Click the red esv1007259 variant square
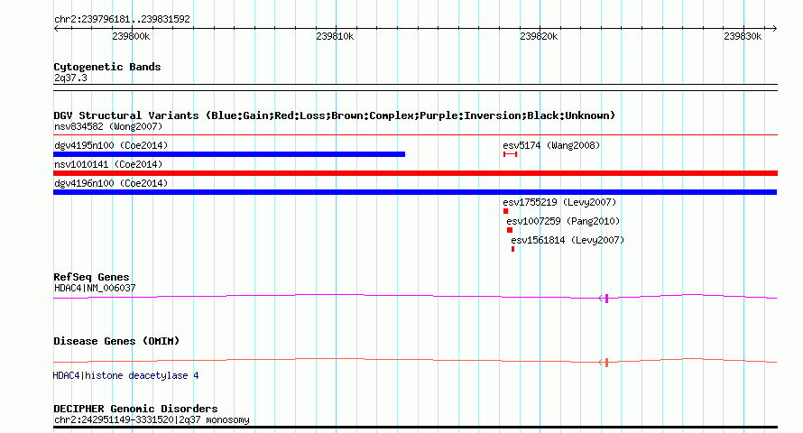The height and width of the screenshot is (433, 803). (510, 230)
